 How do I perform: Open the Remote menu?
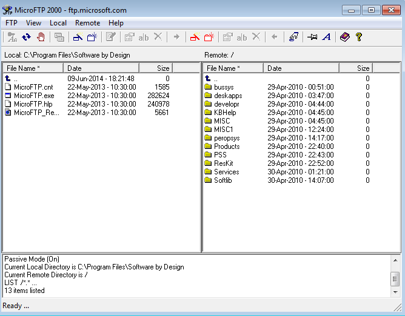coord(87,23)
